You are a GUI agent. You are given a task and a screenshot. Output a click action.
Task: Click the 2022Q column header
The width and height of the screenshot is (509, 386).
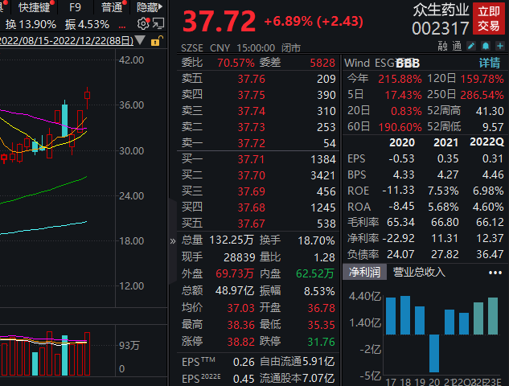pos(487,142)
